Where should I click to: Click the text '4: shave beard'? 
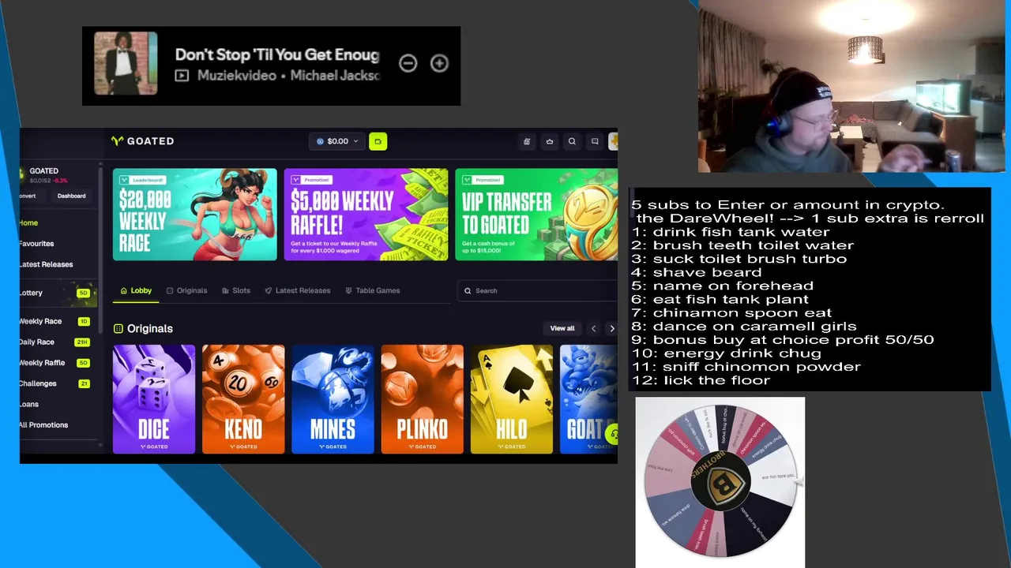click(x=697, y=272)
